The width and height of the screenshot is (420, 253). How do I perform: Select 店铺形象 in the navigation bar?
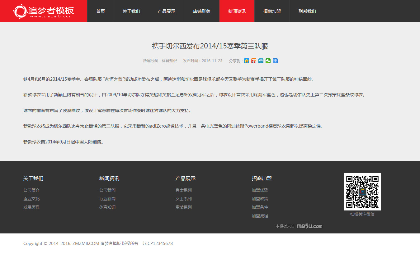[x=202, y=11]
